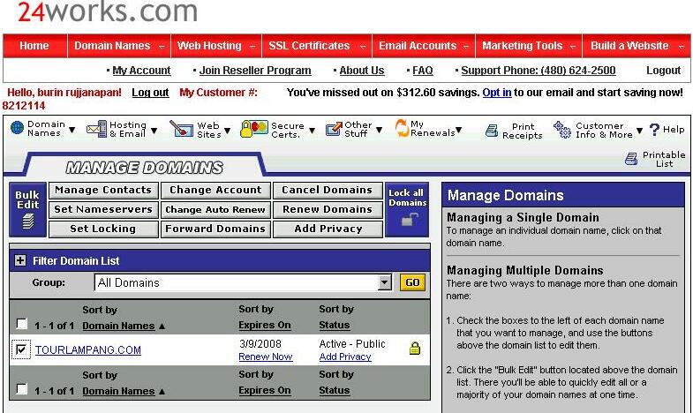693x413 pixels.
Task: Click the Other Stuff pencil icon
Action: point(334,129)
